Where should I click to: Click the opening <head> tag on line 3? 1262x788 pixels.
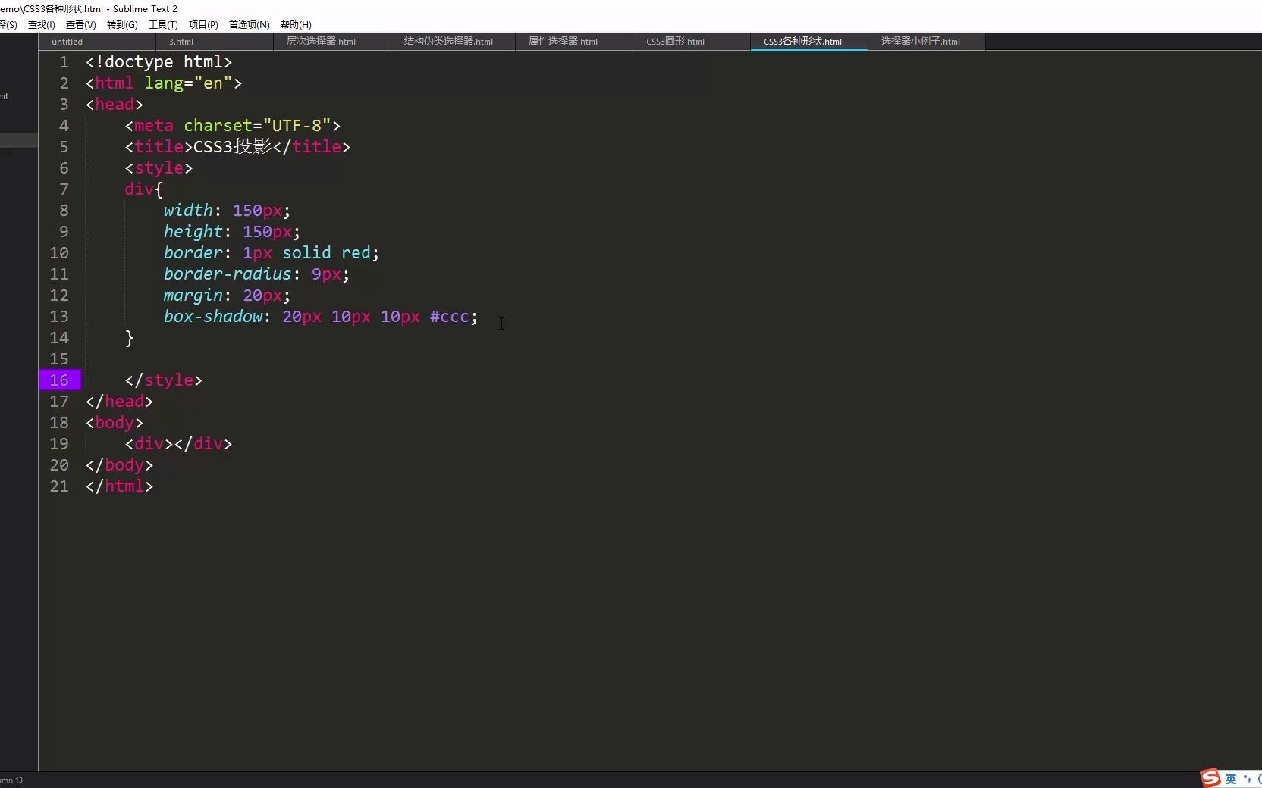coord(115,105)
